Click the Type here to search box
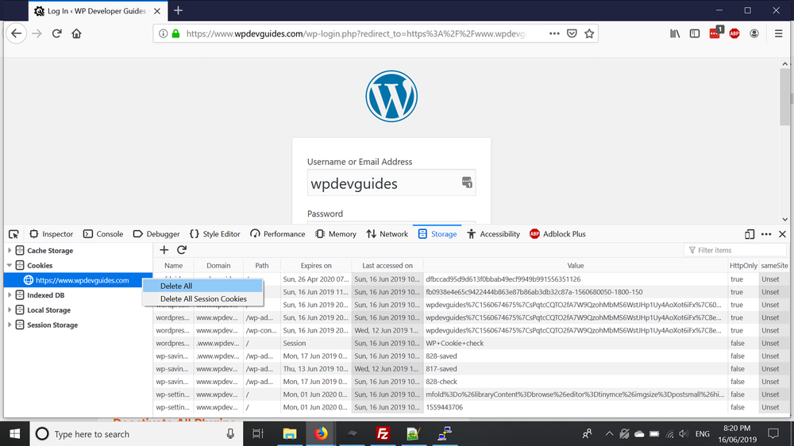 pyautogui.click(x=137, y=434)
